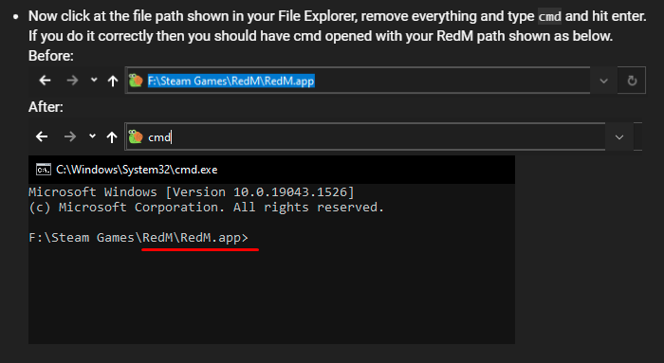Click the snail icon beside the cmd text
This screenshot has height=363, width=664.
136,136
